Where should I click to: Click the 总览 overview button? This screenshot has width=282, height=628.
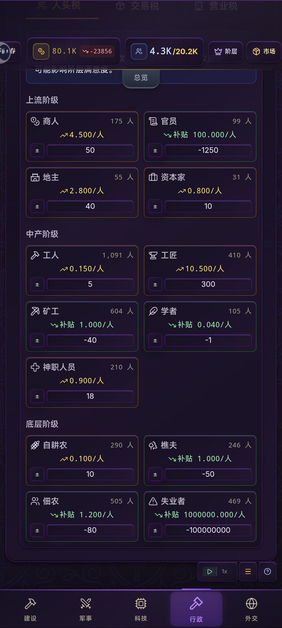pyautogui.click(x=141, y=78)
